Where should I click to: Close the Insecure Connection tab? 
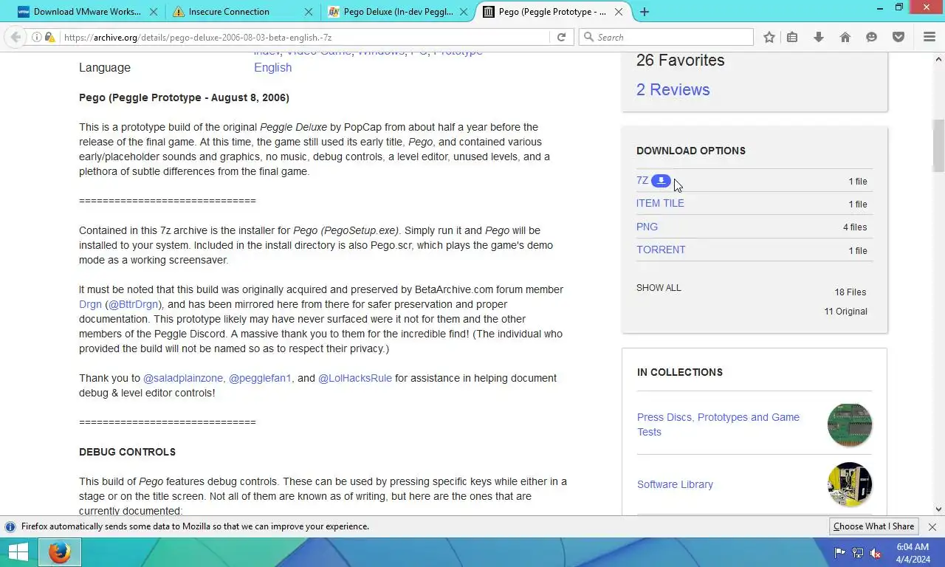pos(309,12)
